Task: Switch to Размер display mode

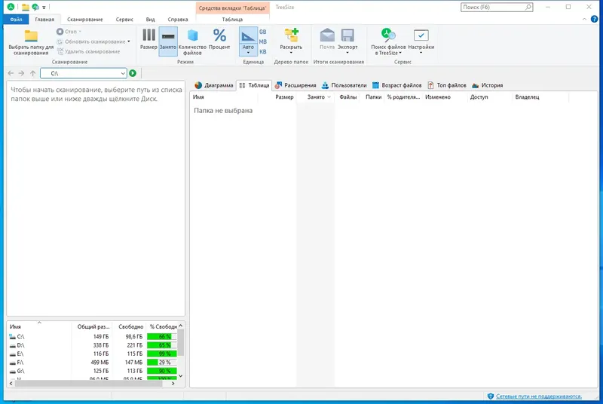Action: (x=148, y=39)
